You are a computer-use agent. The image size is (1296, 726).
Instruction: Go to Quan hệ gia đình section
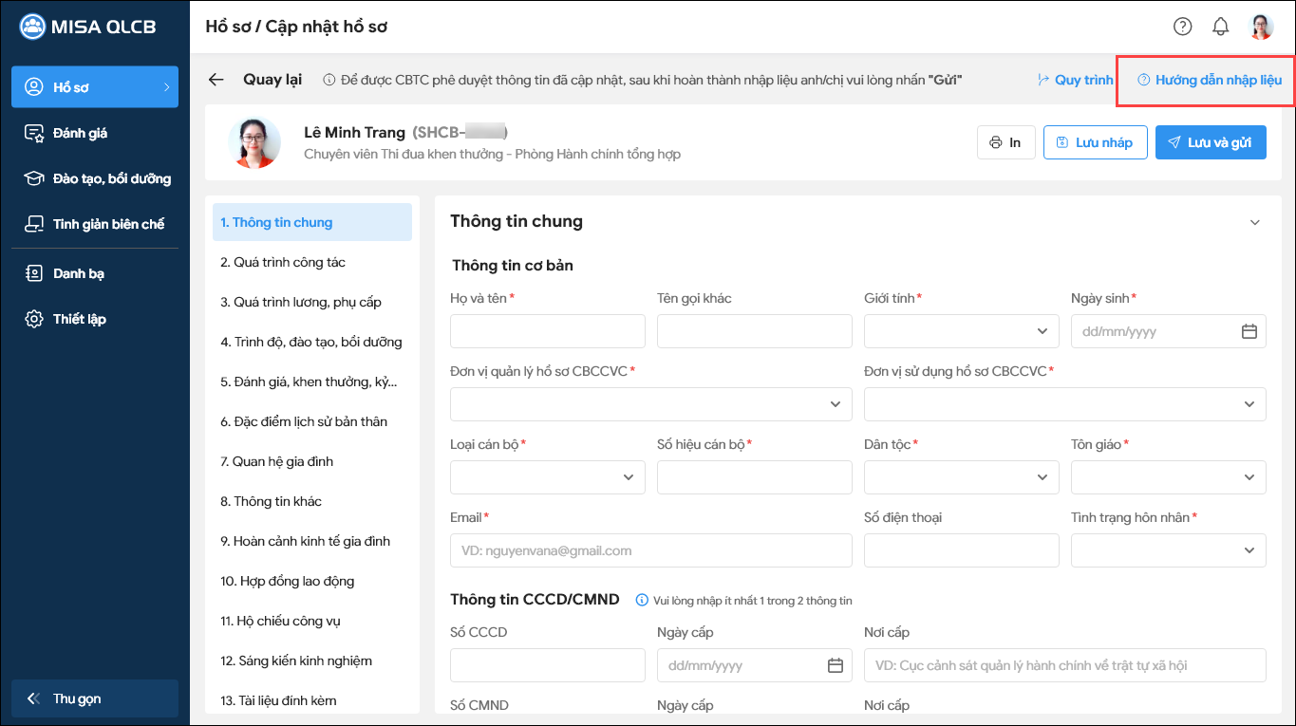[x=276, y=461]
